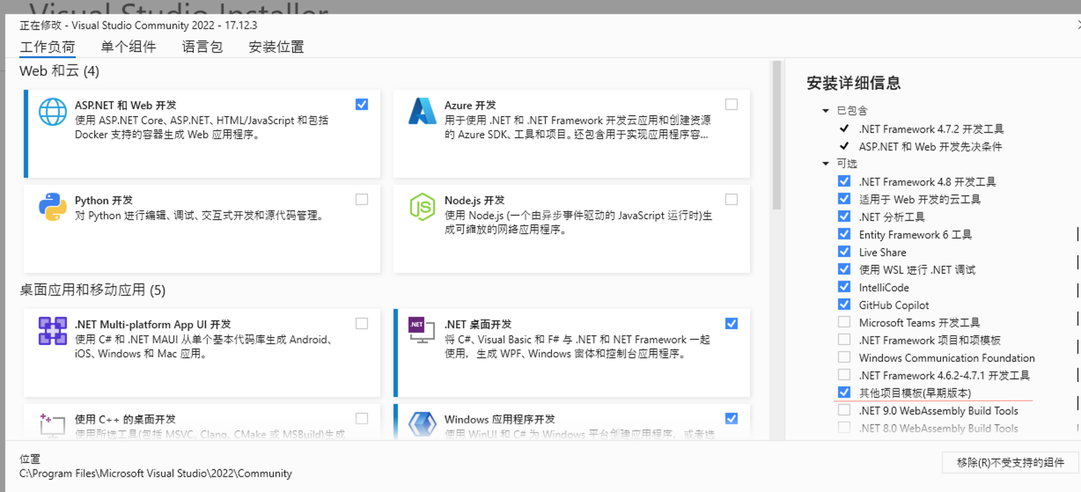Switch to the 单个组件 tab
Image resolution: width=1081 pixels, height=492 pixels.
click(x=128, y=47)
